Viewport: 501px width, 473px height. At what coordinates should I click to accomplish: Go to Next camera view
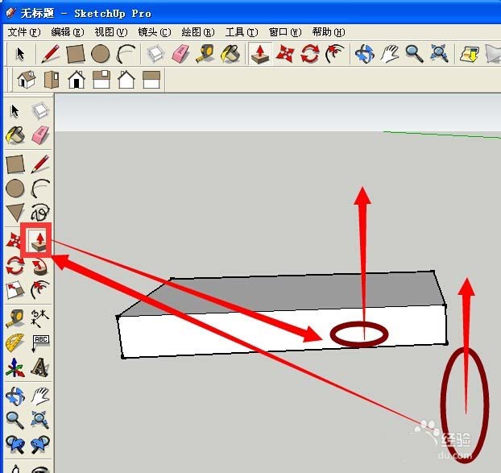point(40,444)
